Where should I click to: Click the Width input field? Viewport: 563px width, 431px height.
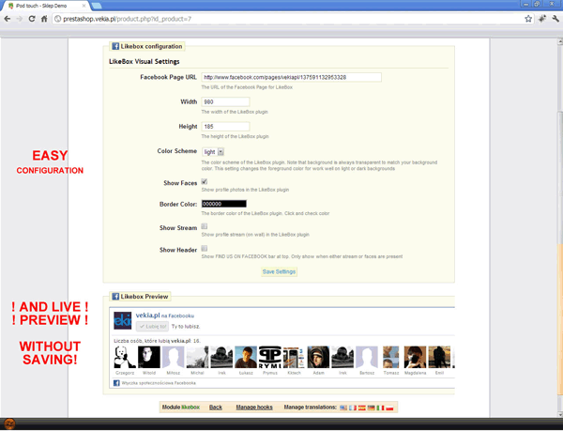[225, 101]
